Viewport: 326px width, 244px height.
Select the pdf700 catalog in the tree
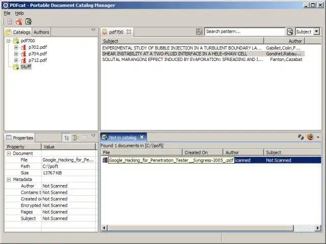[28, 41]
